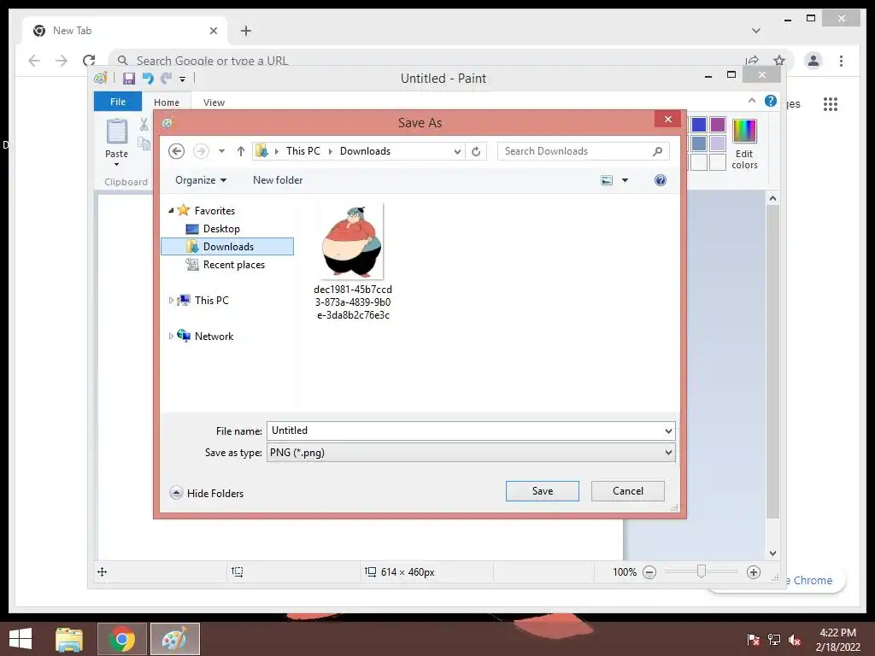This screenshot has height=656, width=875.
Task: Open Edit colors in Paint
Action: click(x=744, y=143)
